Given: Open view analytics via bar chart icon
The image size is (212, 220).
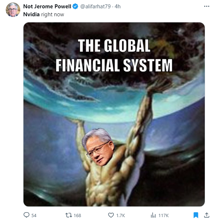Looking at the screenshot, I should (x=153, y=215).
